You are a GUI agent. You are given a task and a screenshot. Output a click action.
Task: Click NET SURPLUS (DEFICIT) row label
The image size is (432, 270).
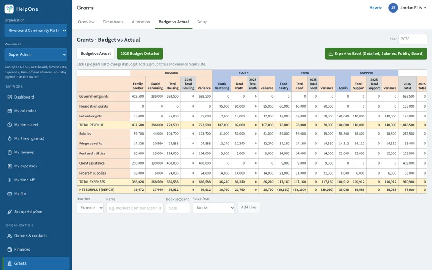(103, 190)
